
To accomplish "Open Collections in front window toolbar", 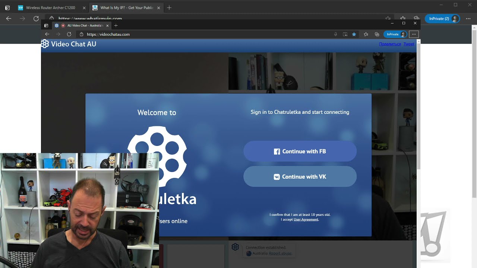I will point(377,34).
